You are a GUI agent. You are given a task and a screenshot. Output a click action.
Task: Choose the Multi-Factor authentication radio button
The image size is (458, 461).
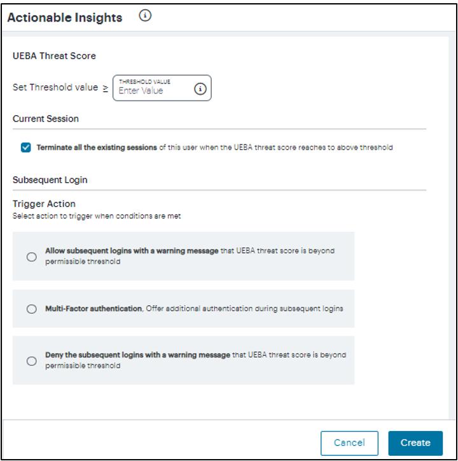(32, 309)
